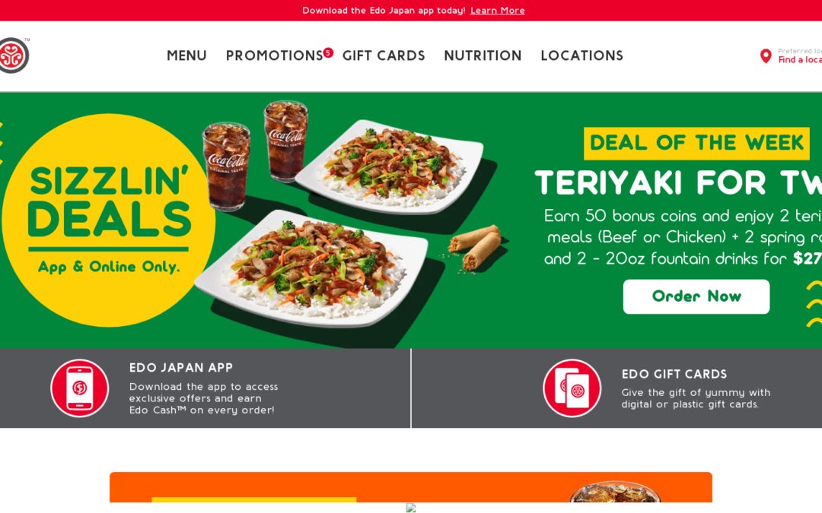
Task: Click the Edo Japan logo icon
Action: pyautogui.click(x=14, y=55)
